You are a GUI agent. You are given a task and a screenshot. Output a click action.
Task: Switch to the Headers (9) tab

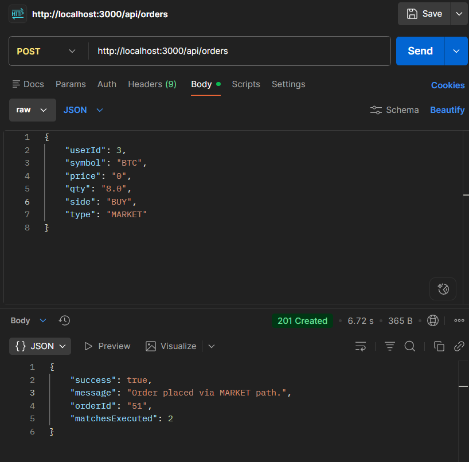153,84
